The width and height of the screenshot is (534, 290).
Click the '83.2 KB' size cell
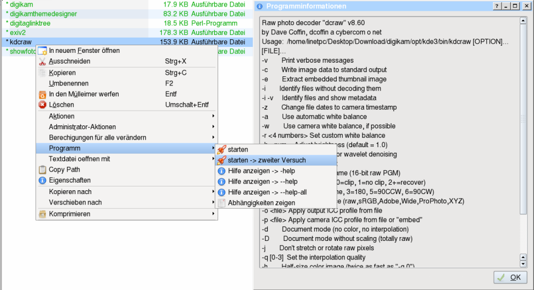point(175,14)
